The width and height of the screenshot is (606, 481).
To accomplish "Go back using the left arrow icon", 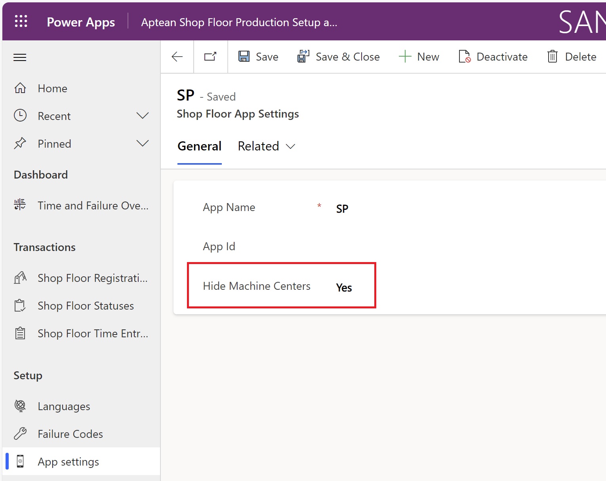I will click(177, 57).
